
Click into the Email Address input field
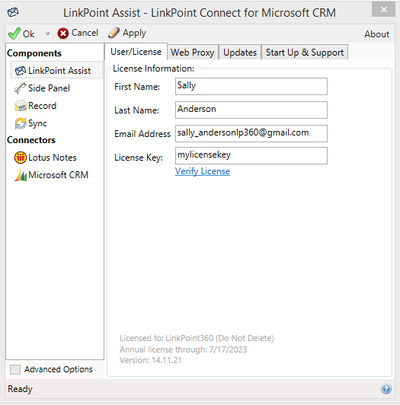pyautogui.click(x=251, y=133)
